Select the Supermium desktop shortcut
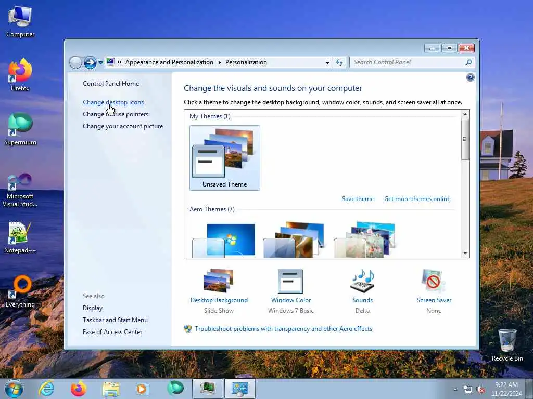Screen dimensions: 533x399 coord(20,129)
